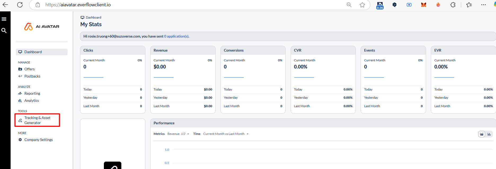Click the Performance panel title

coord(164,123)
